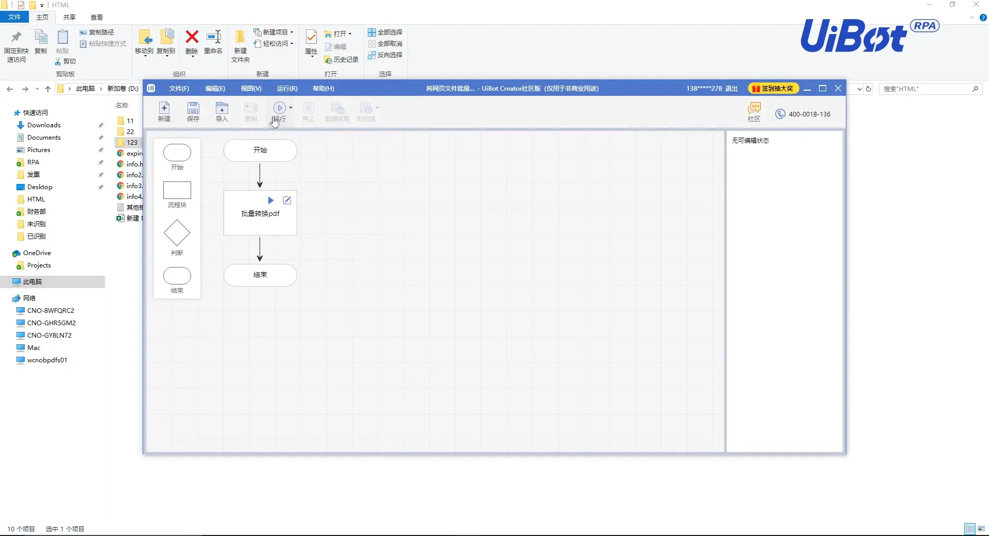This screenshot has width=989, height=536.
Task: Switch to 查看 tab in Explorer ribbon
Action: tap(97, 17)
